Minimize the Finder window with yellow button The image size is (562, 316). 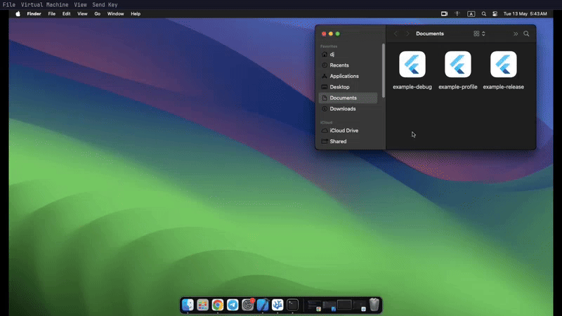(x=331, y=34)
